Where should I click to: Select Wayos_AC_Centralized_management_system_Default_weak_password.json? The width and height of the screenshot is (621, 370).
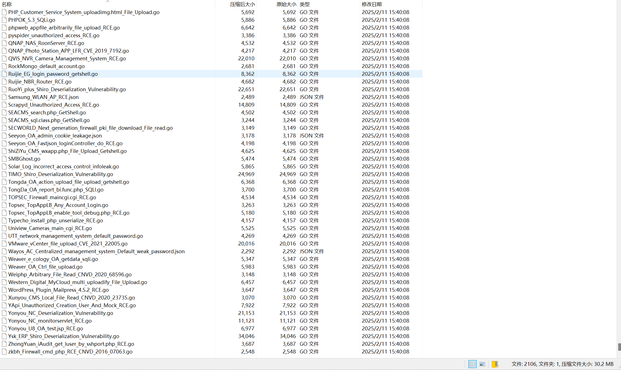(x=96, y=251)
